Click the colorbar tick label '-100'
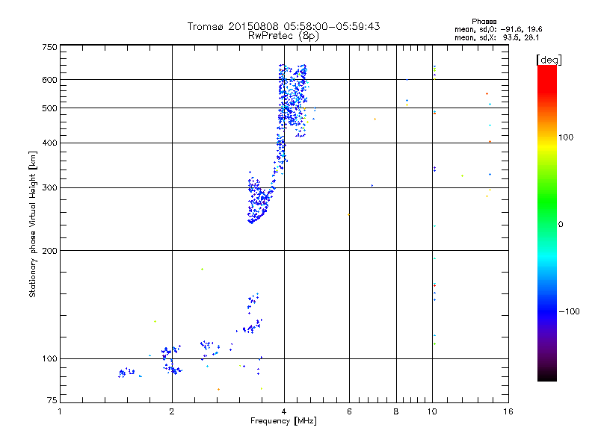The height and width of the screenshot is (448, 598). click(x=570, y=311)
